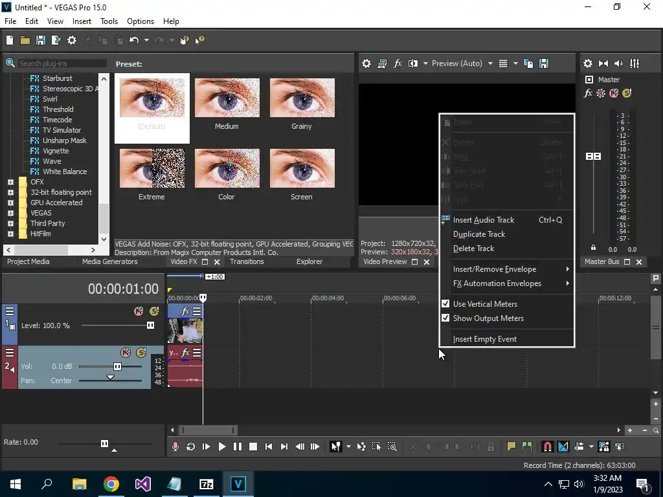Select the White Balance plug-in

[x=65, y=171]
